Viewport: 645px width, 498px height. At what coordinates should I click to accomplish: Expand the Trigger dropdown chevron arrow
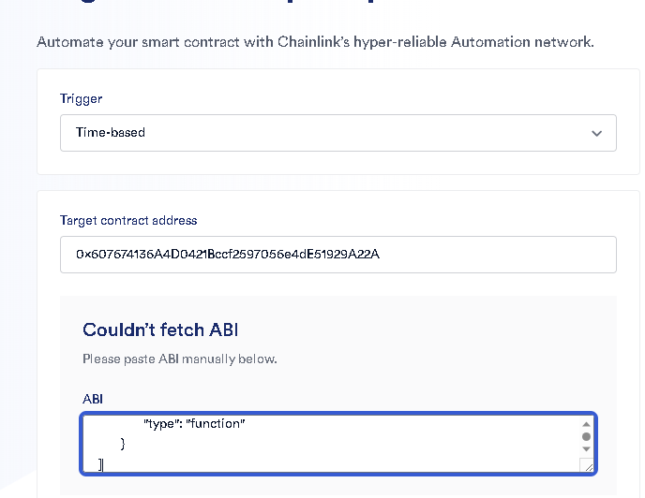[596, 133]
